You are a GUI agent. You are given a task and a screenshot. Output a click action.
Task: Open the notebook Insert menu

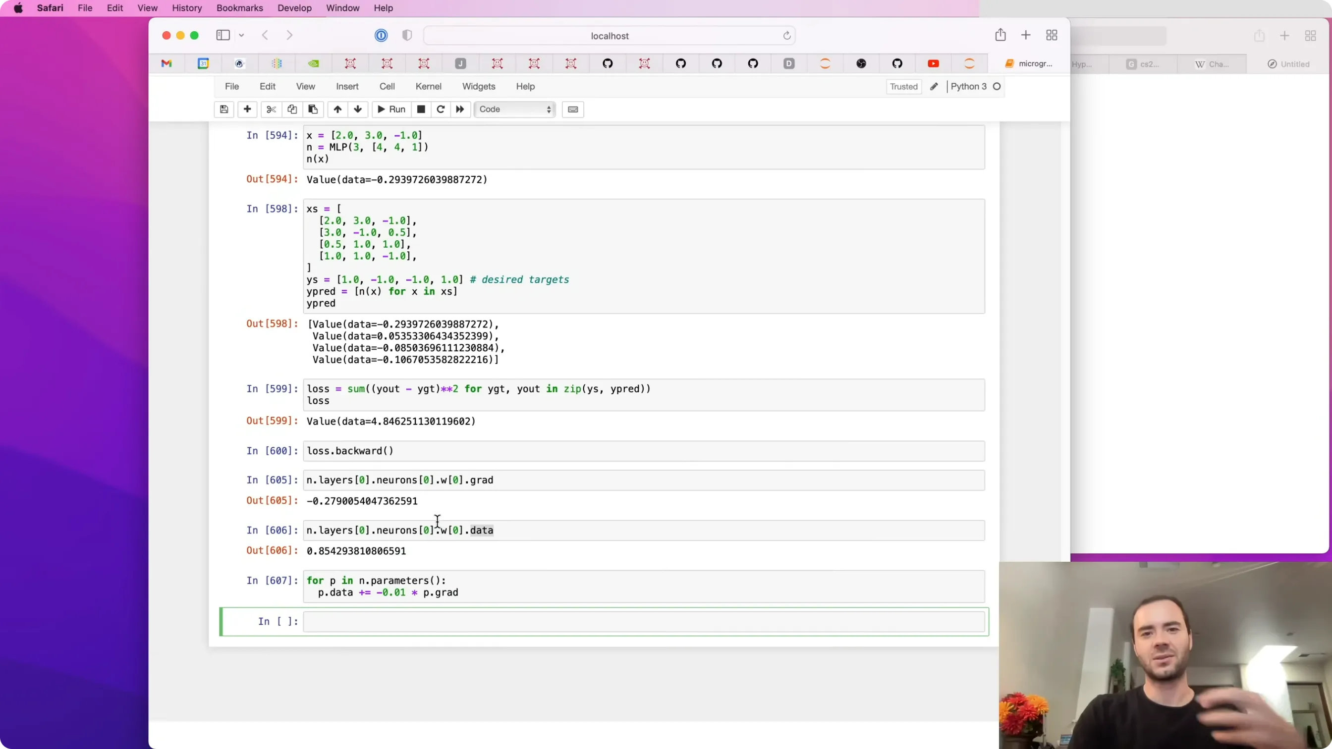coord(347,86)
